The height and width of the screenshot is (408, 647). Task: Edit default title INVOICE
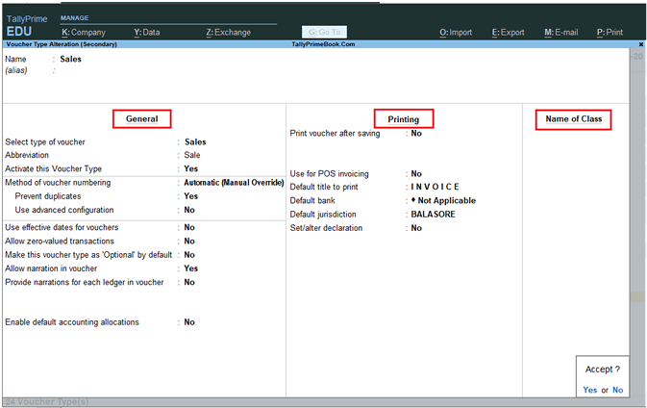435,187
